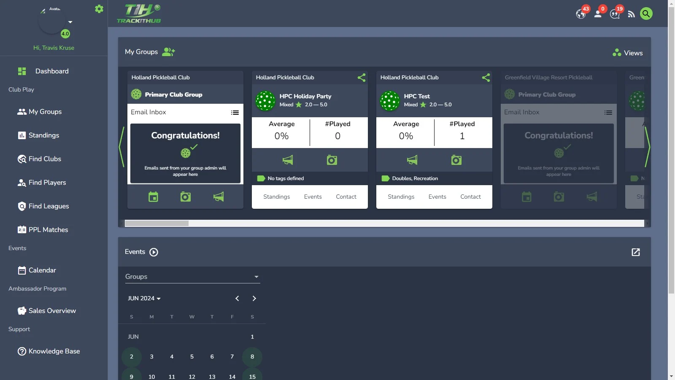The width and height of the screenshot is (675, 380).
Task: Select June 2 on the calendar
Action: point(132,357)
